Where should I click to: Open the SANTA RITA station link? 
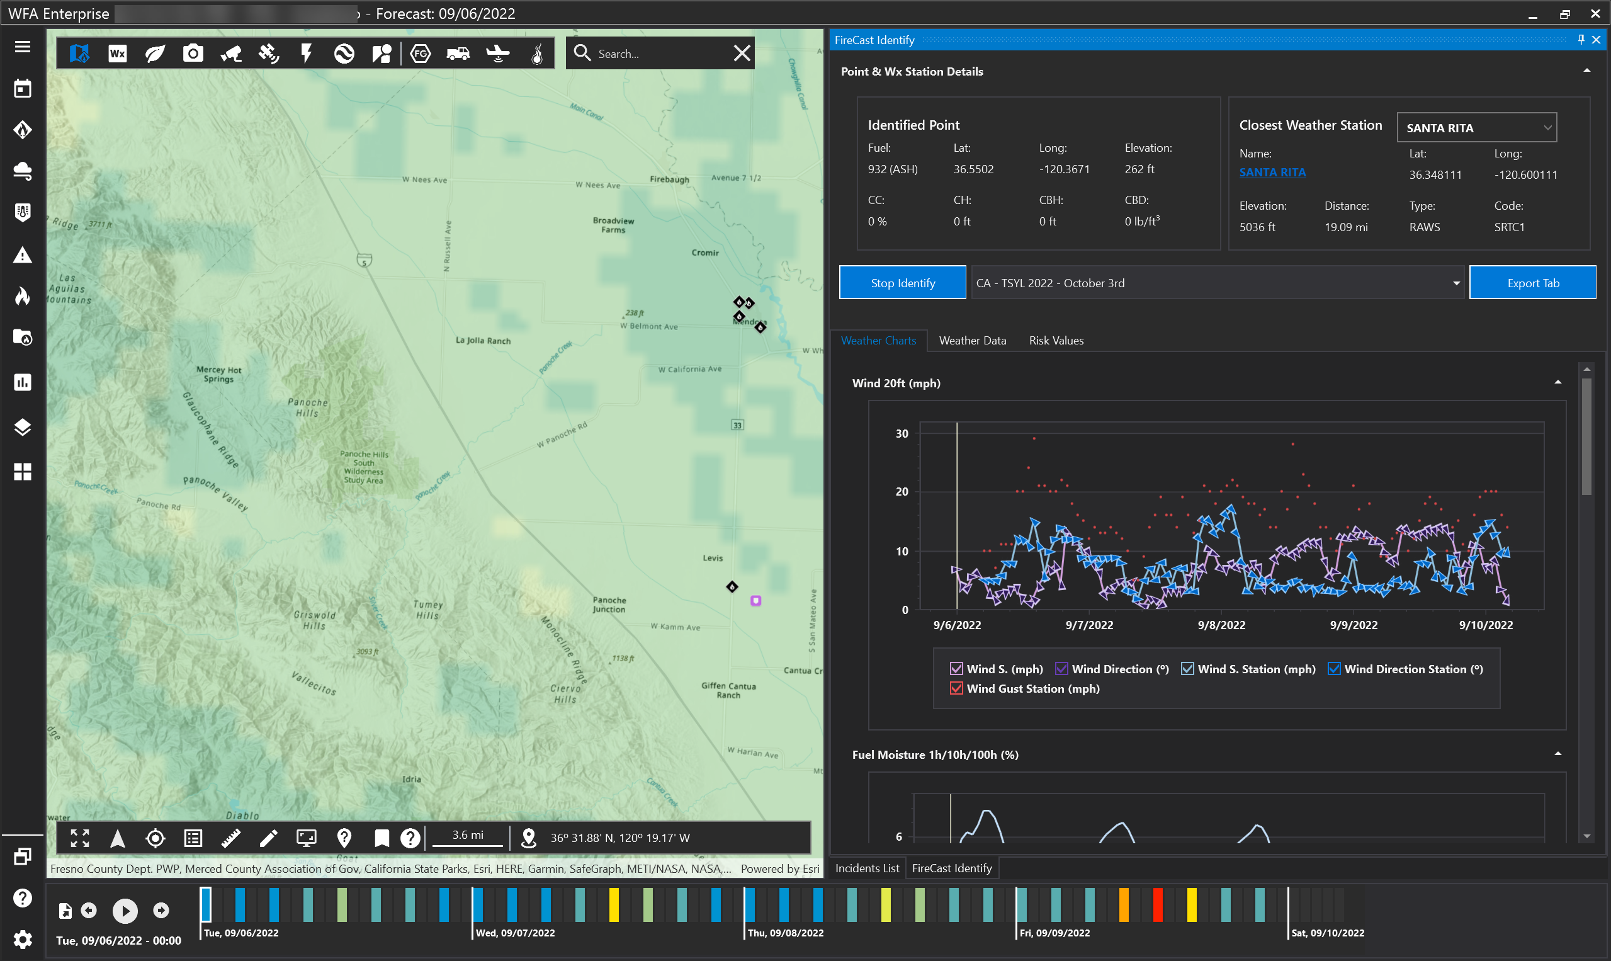[x=1272, y=173]
